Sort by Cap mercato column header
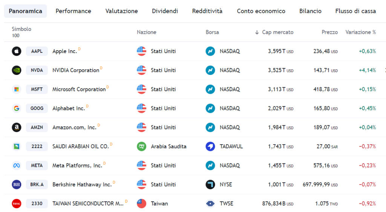Screen dimensions: 386x212 [277, 32]
